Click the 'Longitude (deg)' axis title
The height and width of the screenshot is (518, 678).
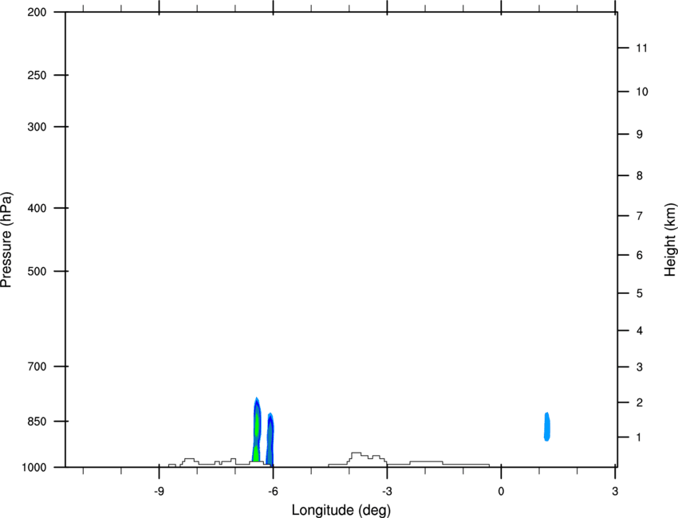pyautogui.click(x=341, y=510)
